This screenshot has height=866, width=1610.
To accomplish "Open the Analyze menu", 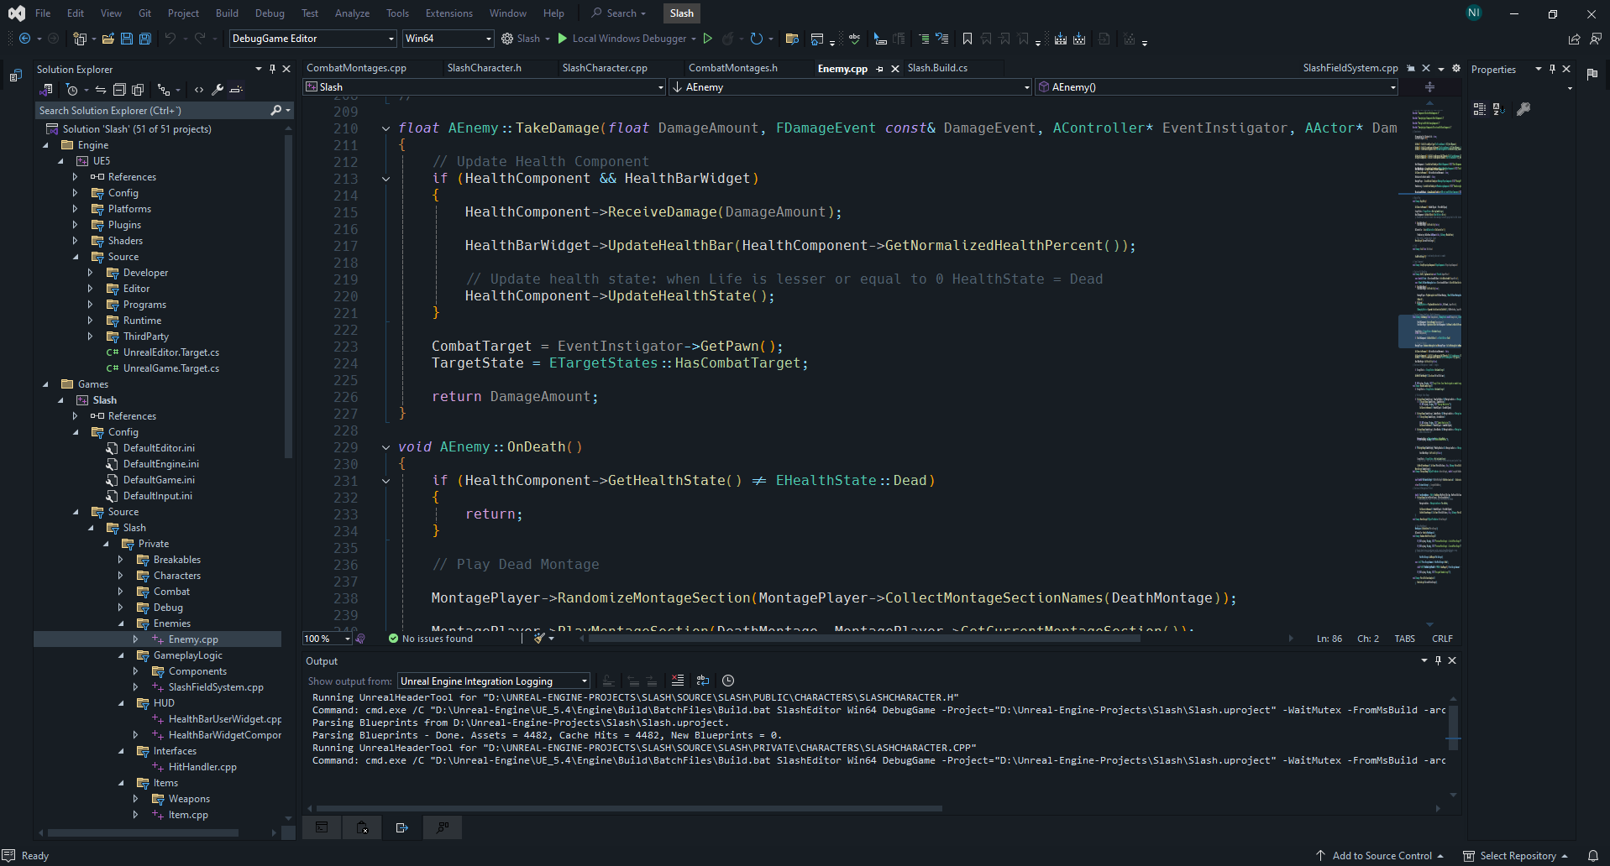I will [x=352, y=13].
